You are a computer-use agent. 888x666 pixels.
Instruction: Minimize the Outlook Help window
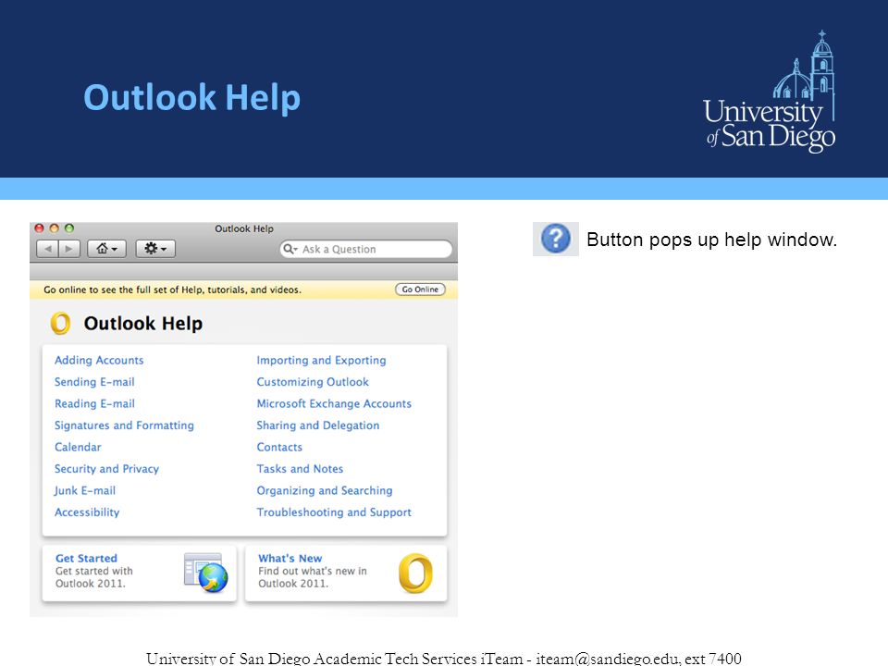(x=55, y=228)
